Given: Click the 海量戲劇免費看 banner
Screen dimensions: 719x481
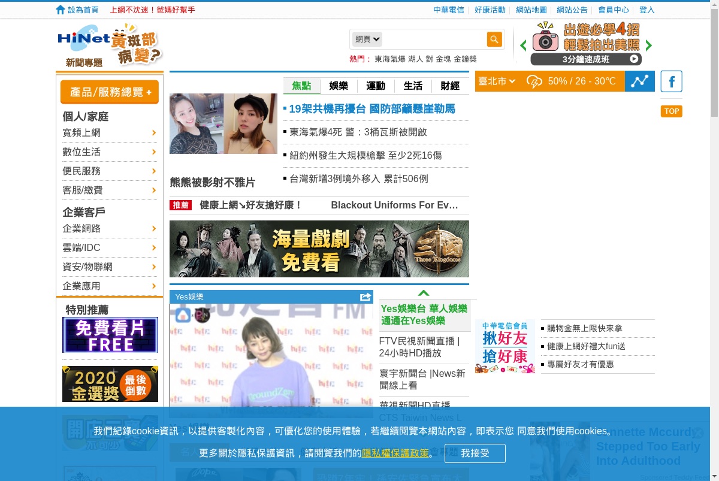Looking at the screenshot, I should coord(319,249).
